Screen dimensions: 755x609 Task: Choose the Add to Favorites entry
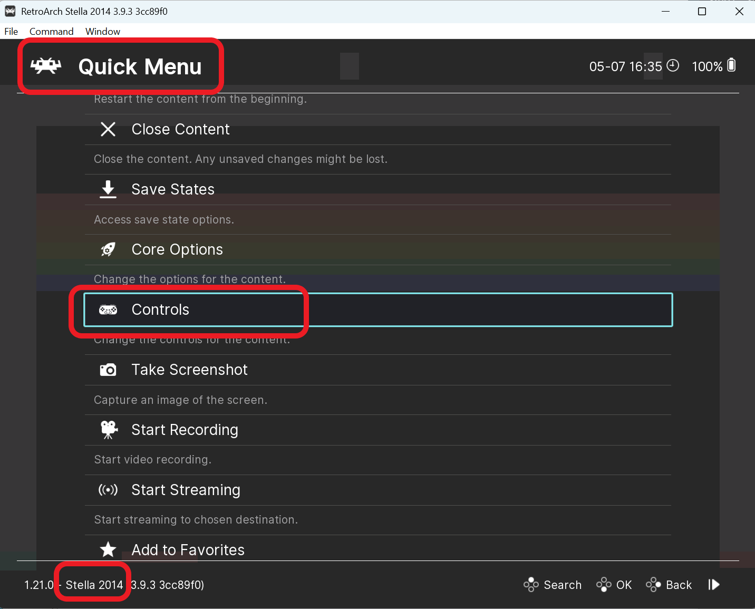tap(377, 548)
